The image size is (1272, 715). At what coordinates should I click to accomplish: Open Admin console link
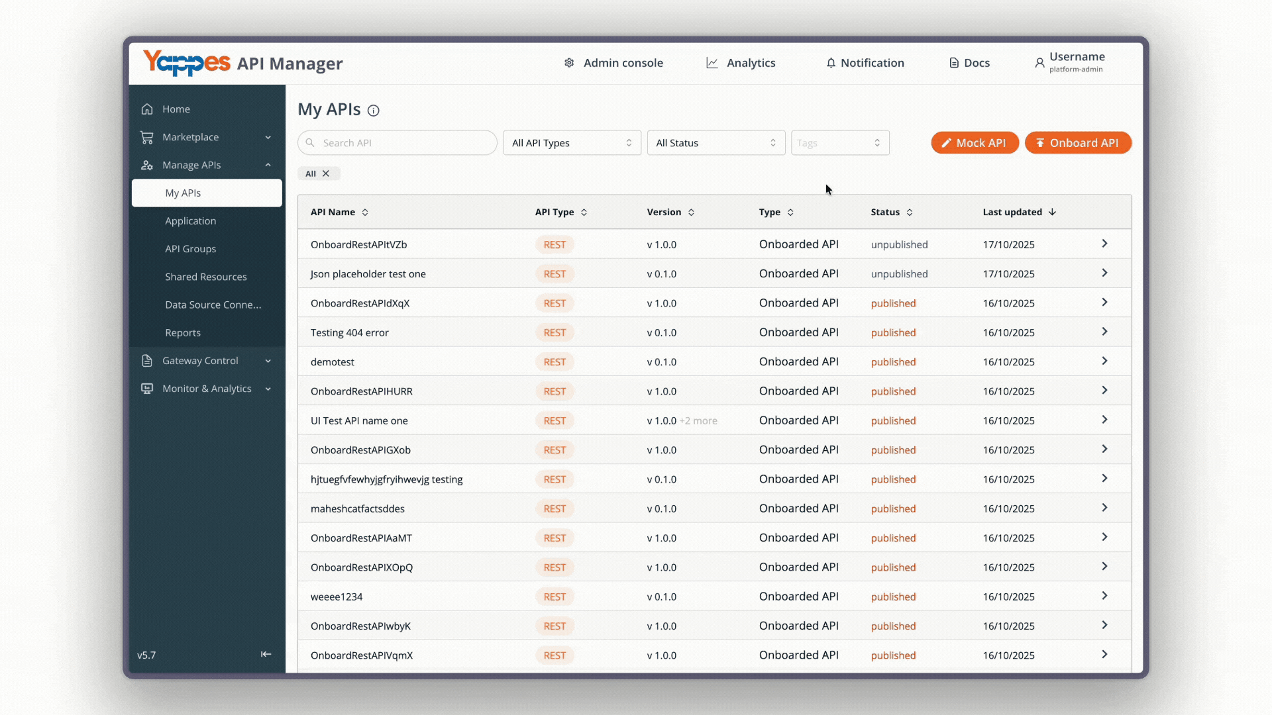point(623,63)
